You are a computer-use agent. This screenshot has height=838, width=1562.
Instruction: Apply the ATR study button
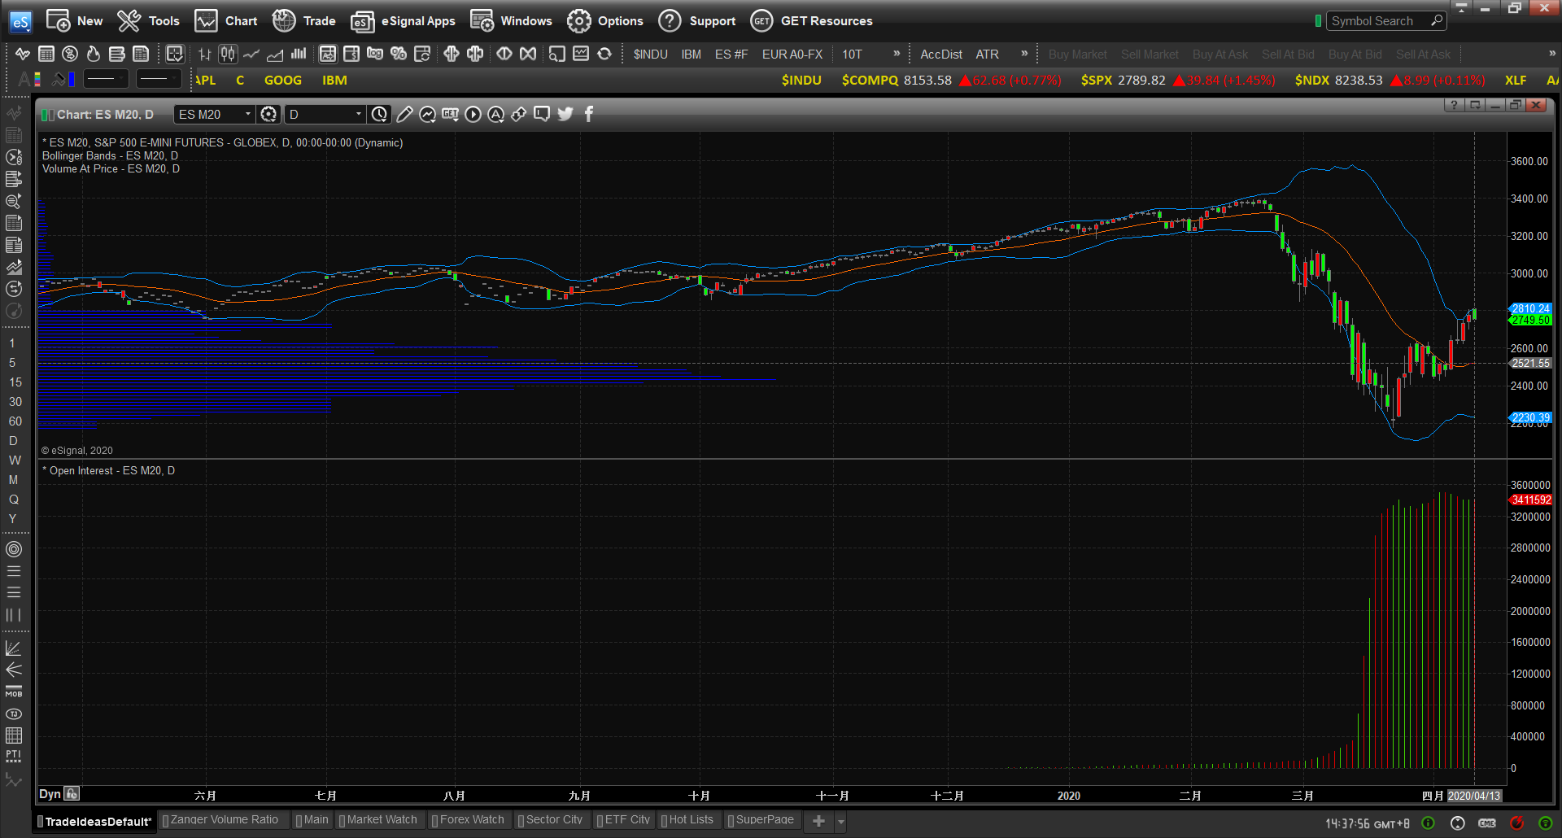[987, 54]
